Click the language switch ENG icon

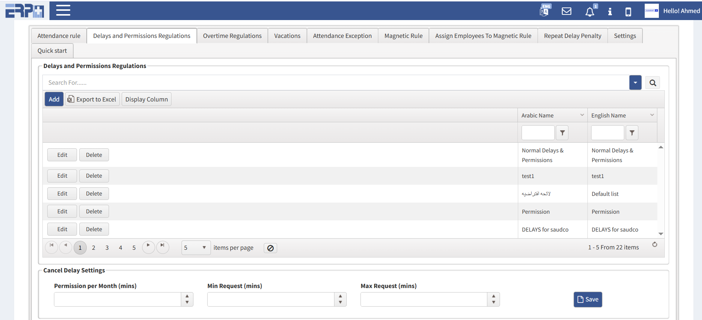point(545,11)
